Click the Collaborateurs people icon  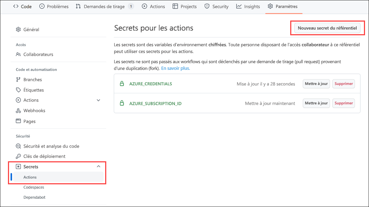click(18, 54)
